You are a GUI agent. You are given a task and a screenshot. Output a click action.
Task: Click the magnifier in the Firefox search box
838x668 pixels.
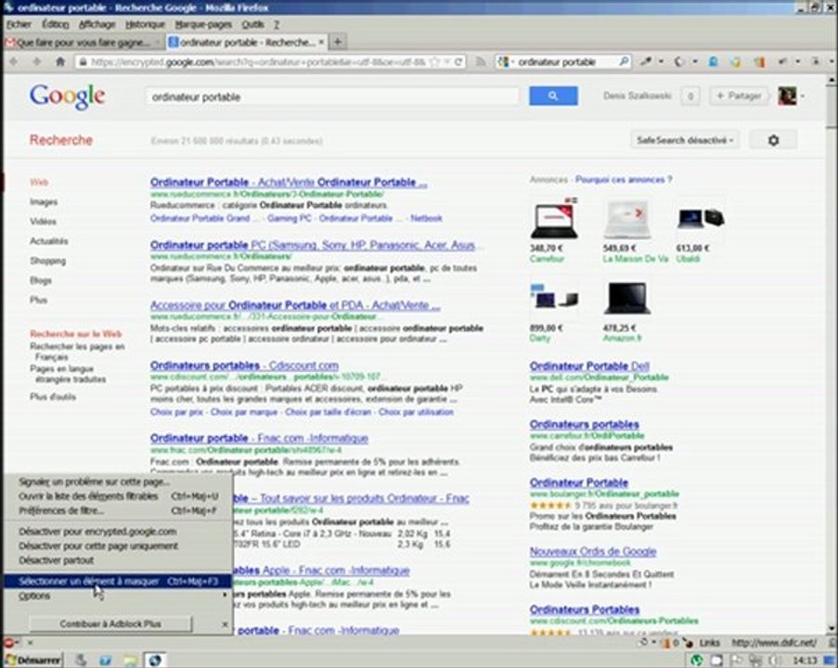[624, 62]
